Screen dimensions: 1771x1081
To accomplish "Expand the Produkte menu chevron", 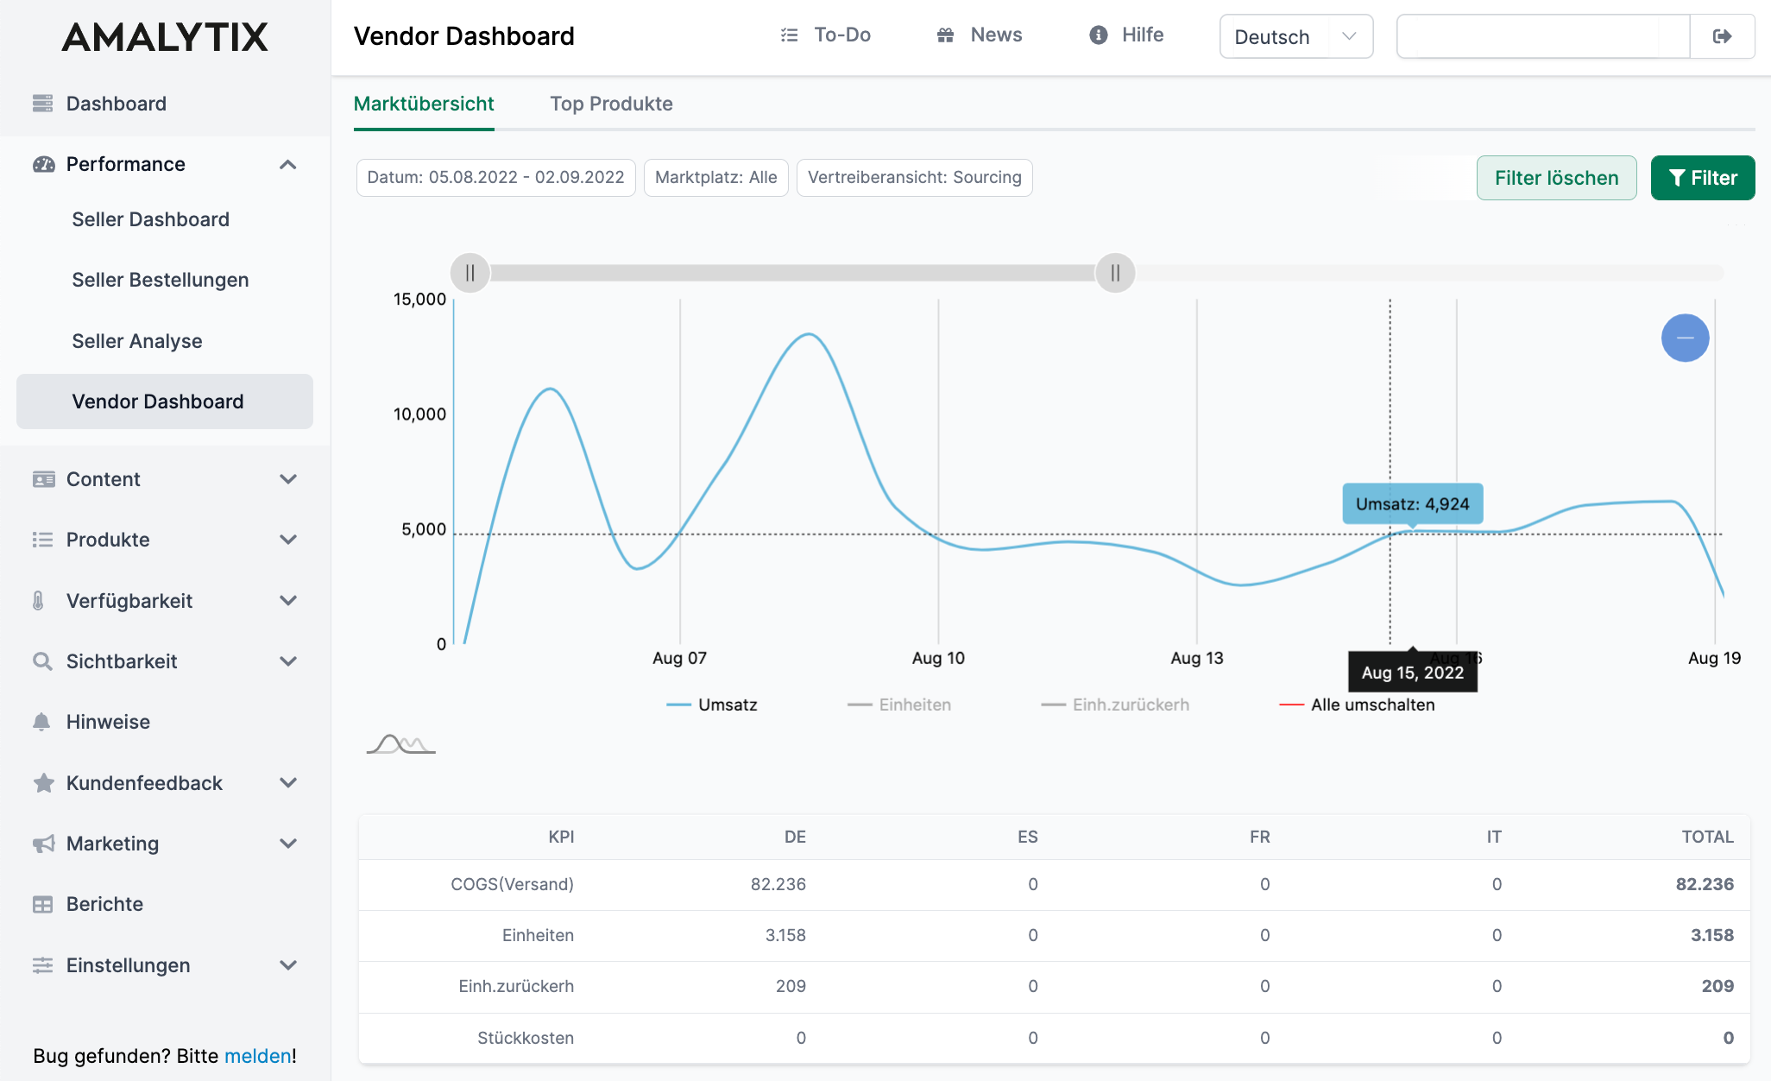I will 288,540.
